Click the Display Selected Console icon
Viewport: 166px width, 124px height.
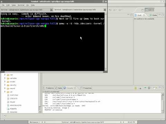coord(149,88)
